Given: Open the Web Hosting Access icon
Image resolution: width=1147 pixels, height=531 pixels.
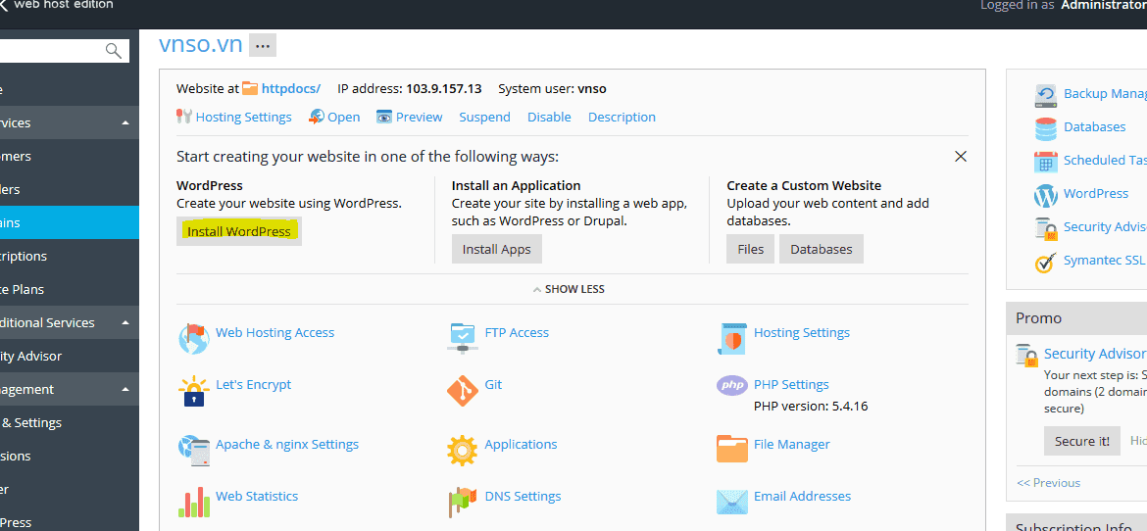Looking at the screenshot, I should pyautogui.click(x=194, y=339).
